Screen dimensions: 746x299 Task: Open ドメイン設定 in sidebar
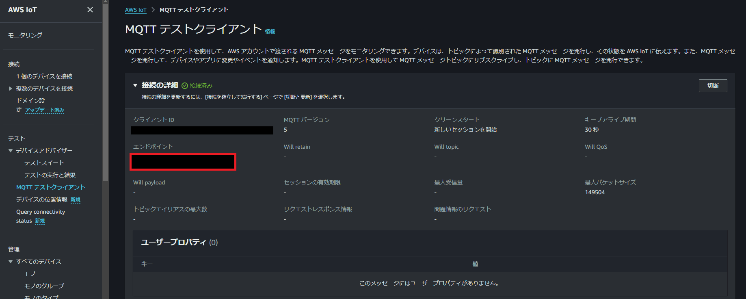click(x=30, y=105)
